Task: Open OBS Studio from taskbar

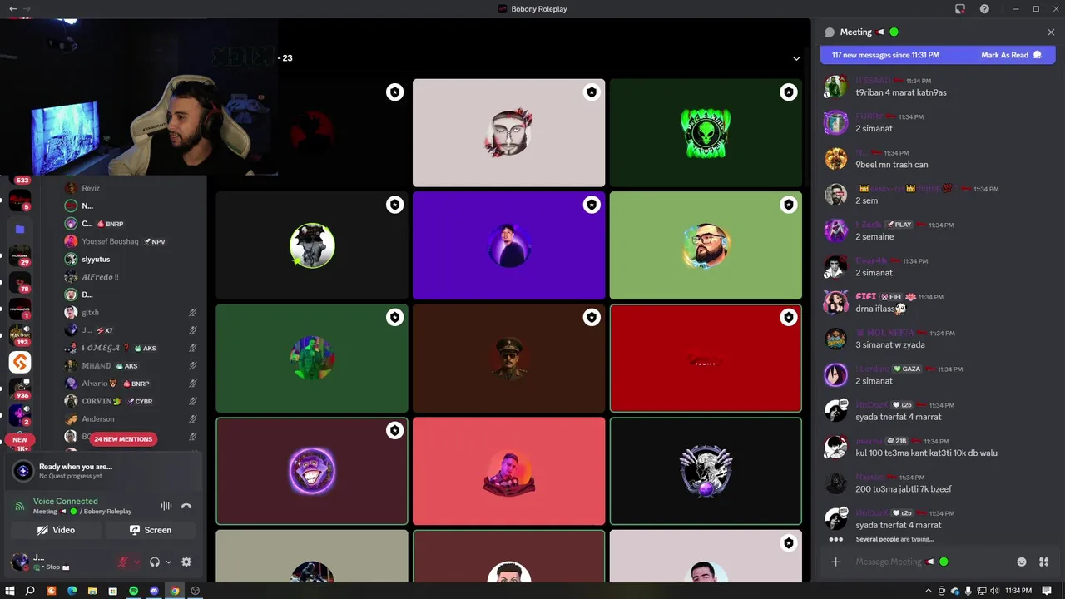Action: click(x=196, y=591)
